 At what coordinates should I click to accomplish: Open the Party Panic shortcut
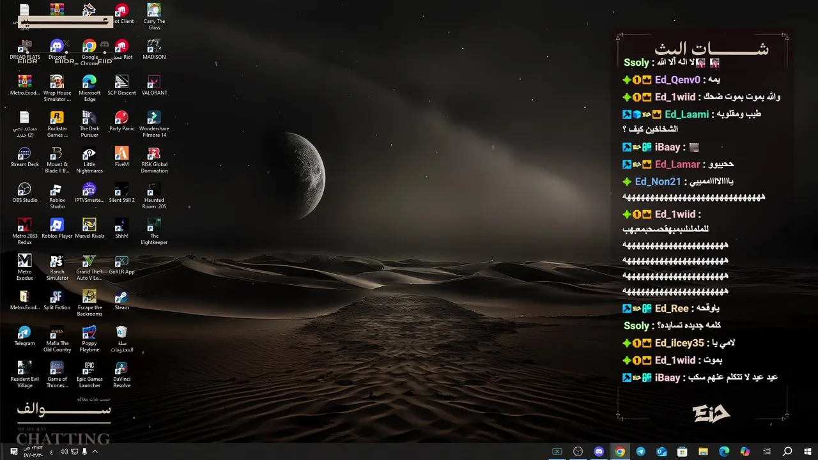[x=121, y=121]
